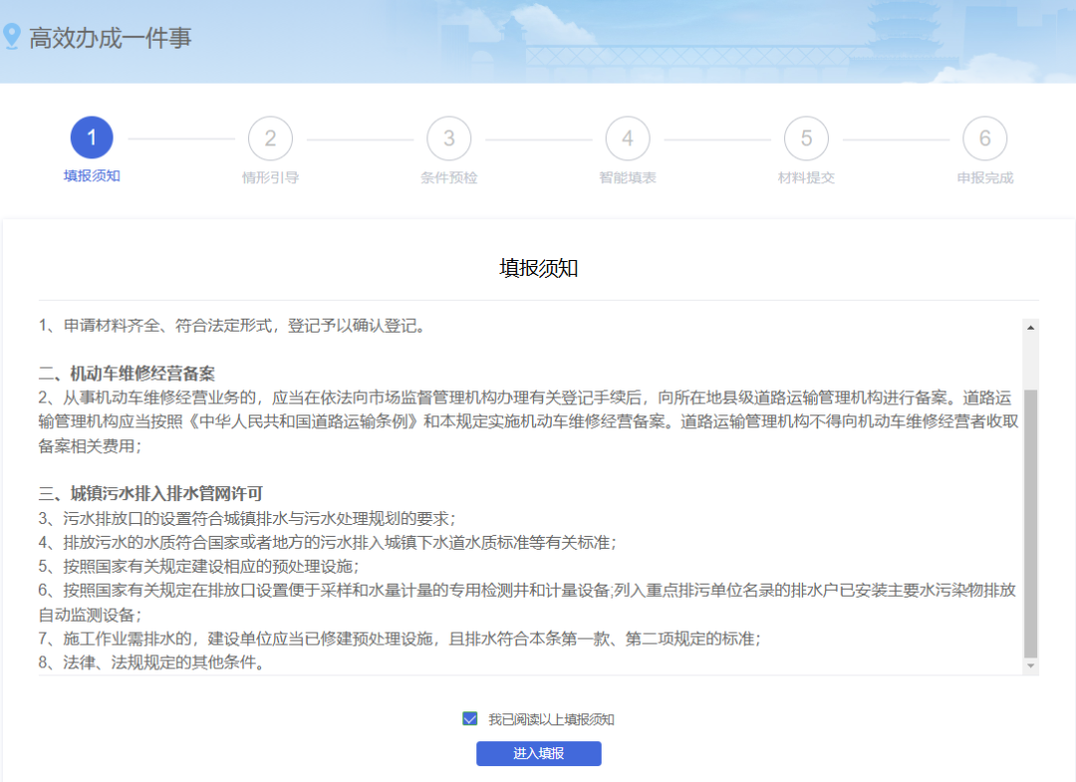Image resolution: width=1076 pixels, height=782 pixels.
Task: Click the step 3 条件预检 circle
Action: pos(448,137)
